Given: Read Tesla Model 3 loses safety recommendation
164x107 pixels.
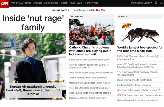Looking at the screenshot, I should [91, 73].
